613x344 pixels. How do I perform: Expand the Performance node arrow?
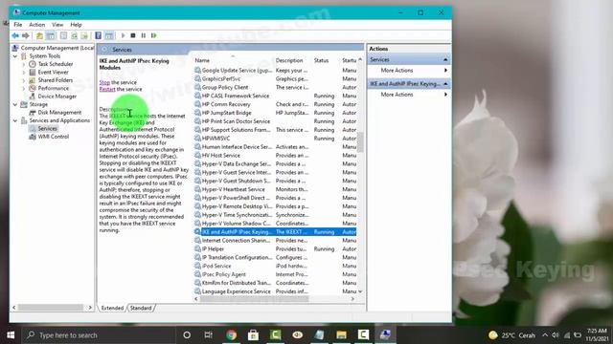click(x=24, y=89)
